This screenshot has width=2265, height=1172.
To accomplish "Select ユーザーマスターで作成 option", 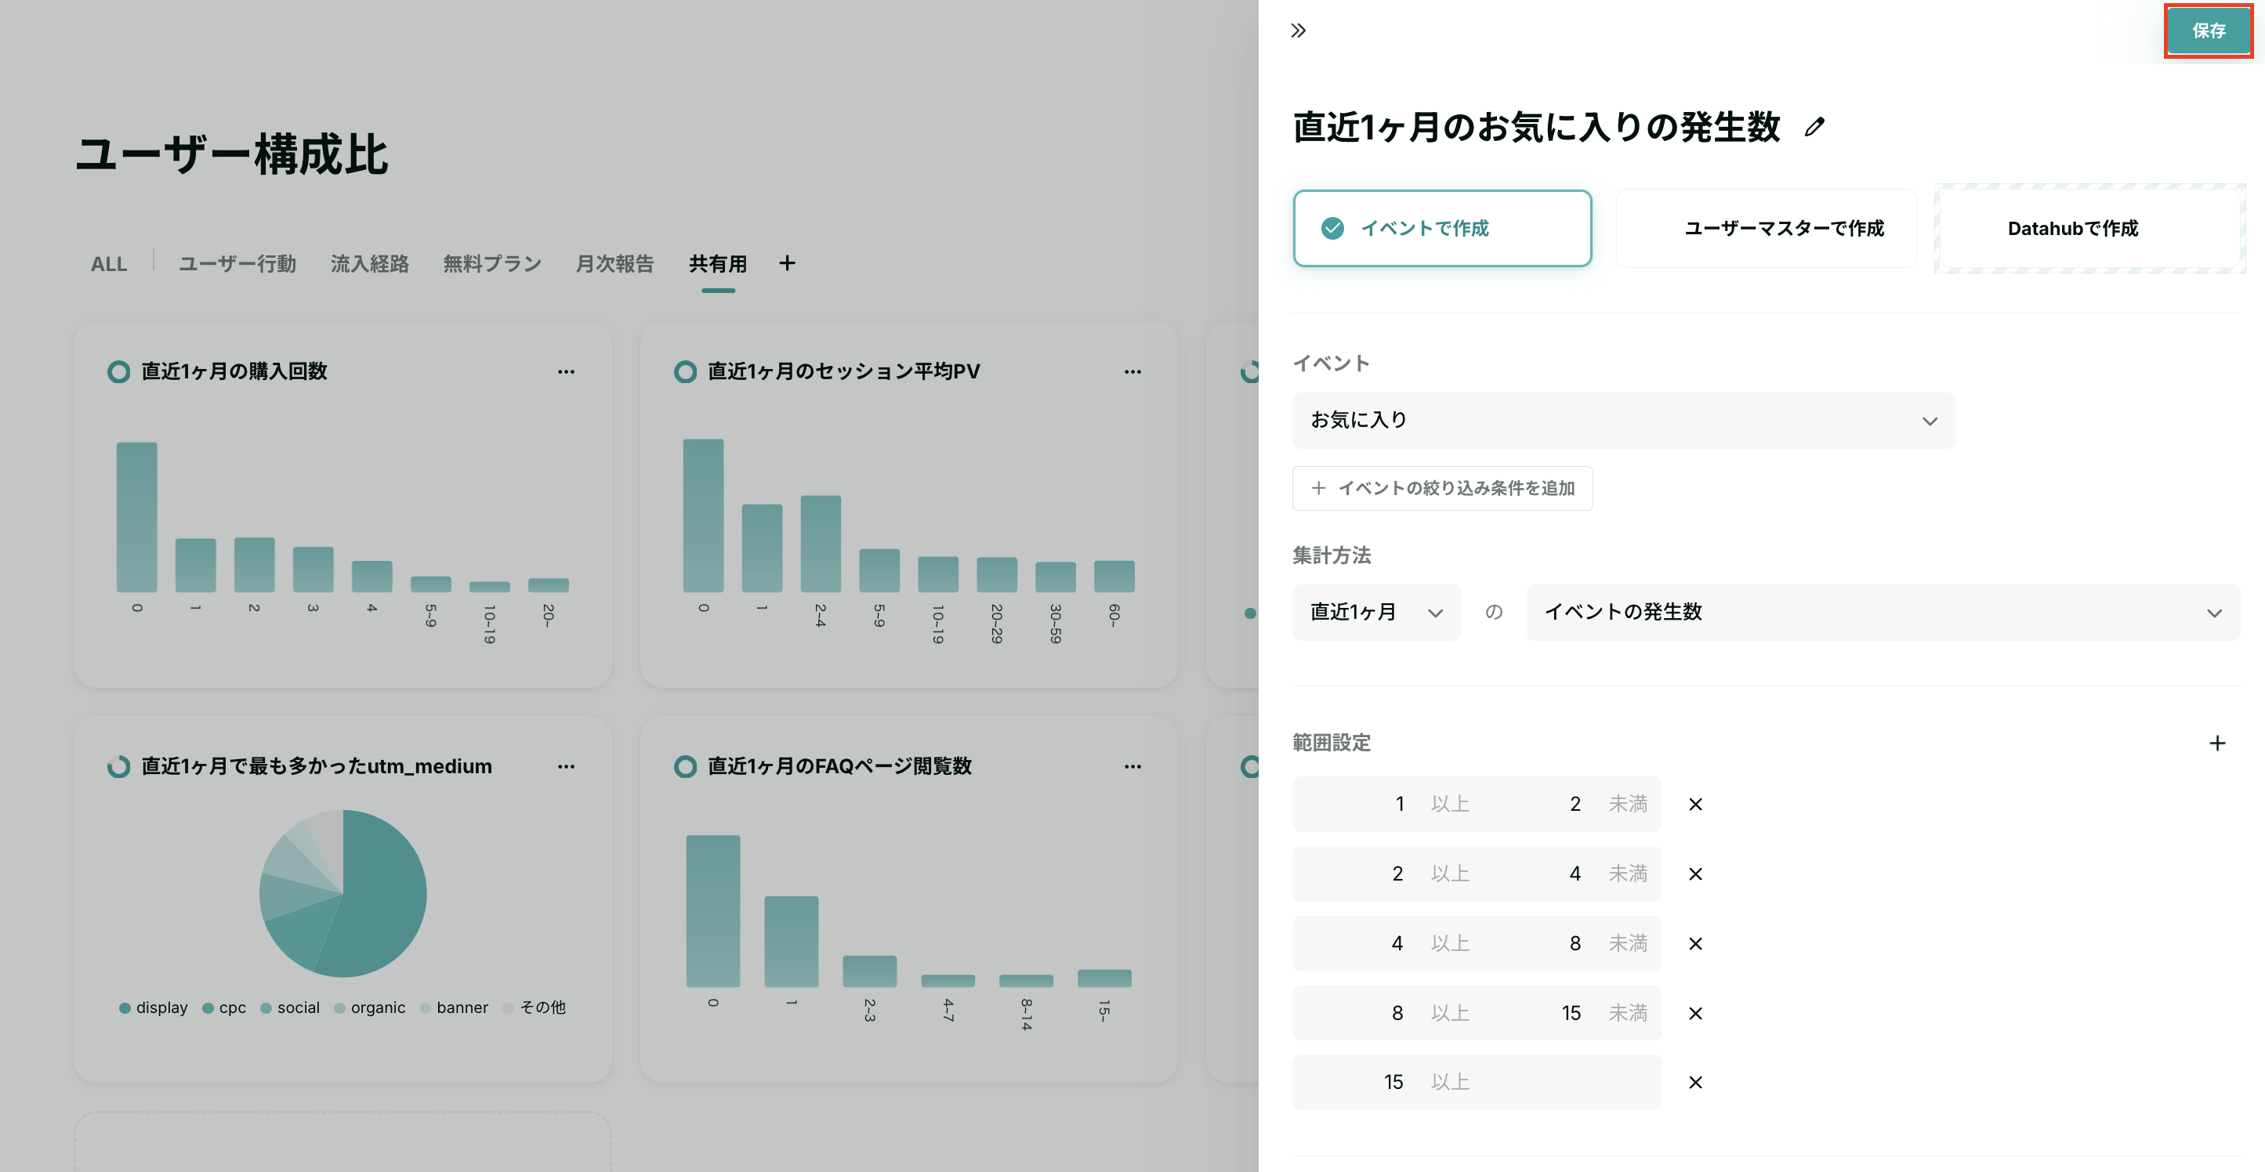I will 1766,228.
